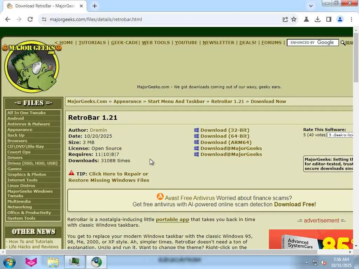
Task: Open a new browser tab
Action: pyautogui.click(x=95, y=6)
